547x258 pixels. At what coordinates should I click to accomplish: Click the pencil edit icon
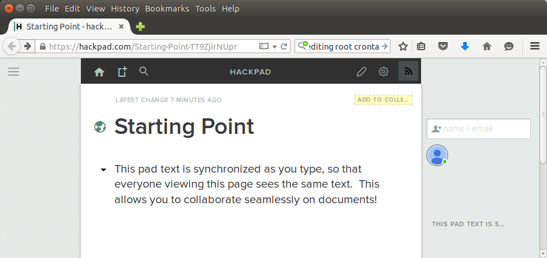(362, 72)
